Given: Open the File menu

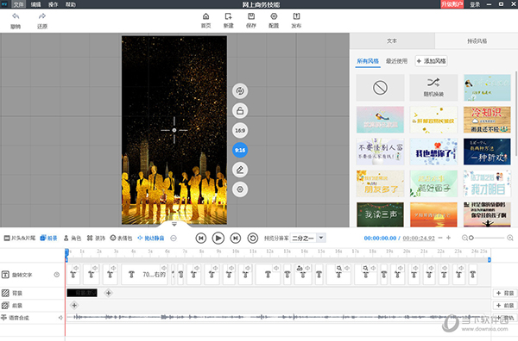Looking at the screenshot, I should [18, 4].
